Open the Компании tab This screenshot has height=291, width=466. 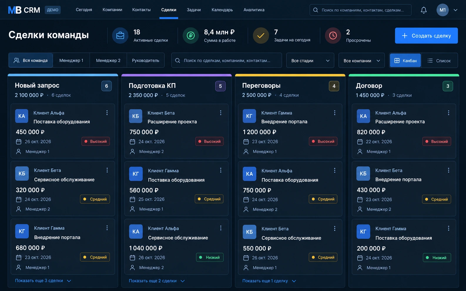pyautogui.click(x=112, y=10)
